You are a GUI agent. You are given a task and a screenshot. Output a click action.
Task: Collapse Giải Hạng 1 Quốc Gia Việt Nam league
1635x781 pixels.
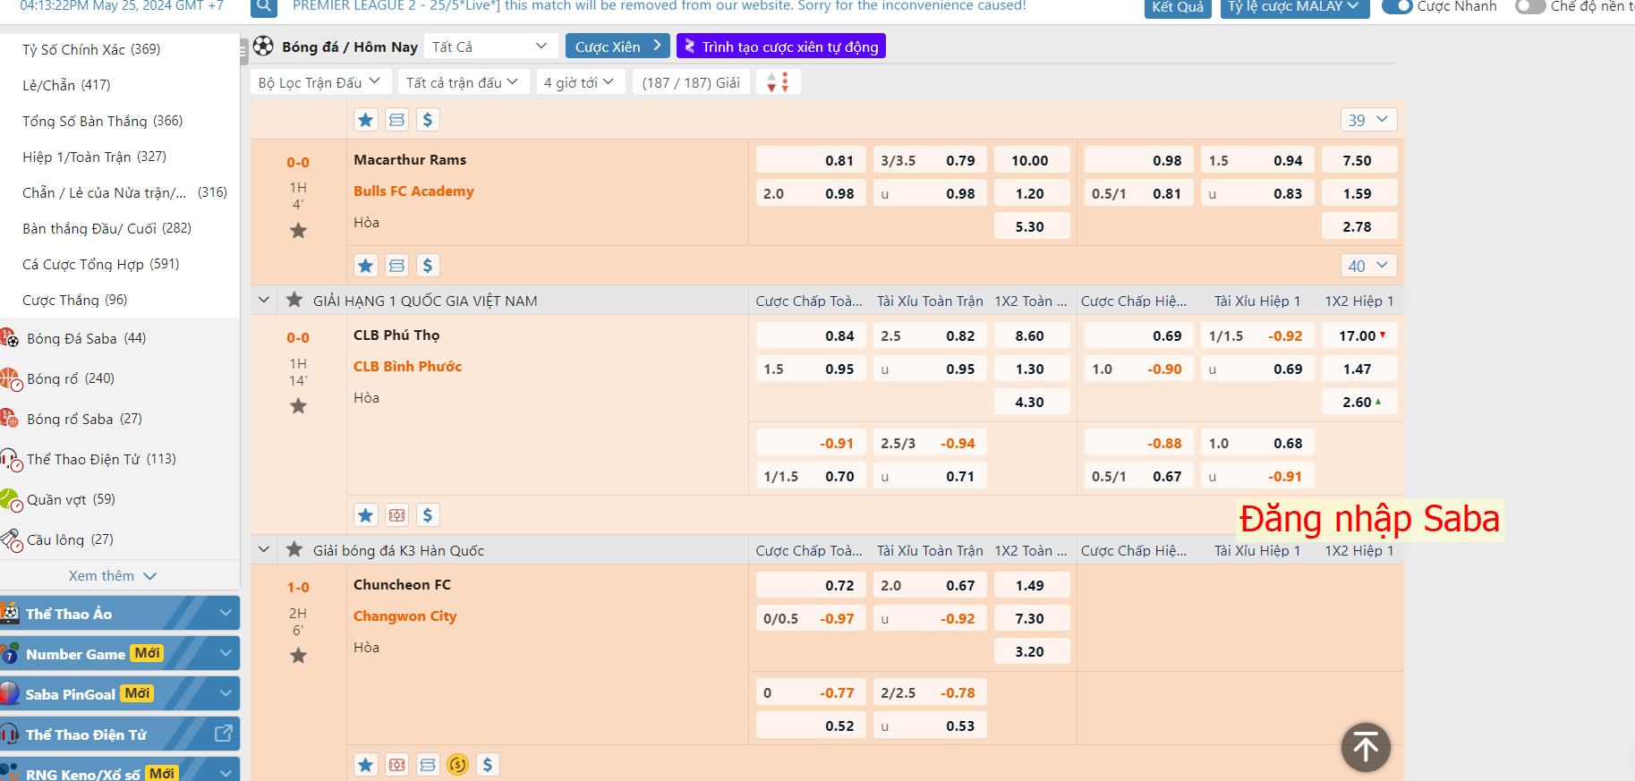(263, 301)
